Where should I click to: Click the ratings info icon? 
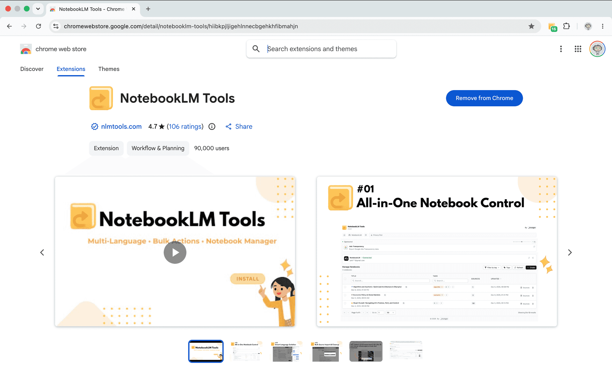tap(212, 126)
